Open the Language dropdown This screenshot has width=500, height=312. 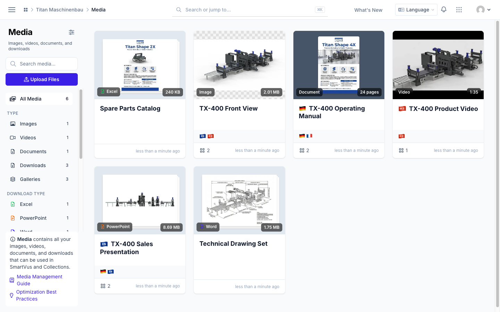[x=416, y=10]
